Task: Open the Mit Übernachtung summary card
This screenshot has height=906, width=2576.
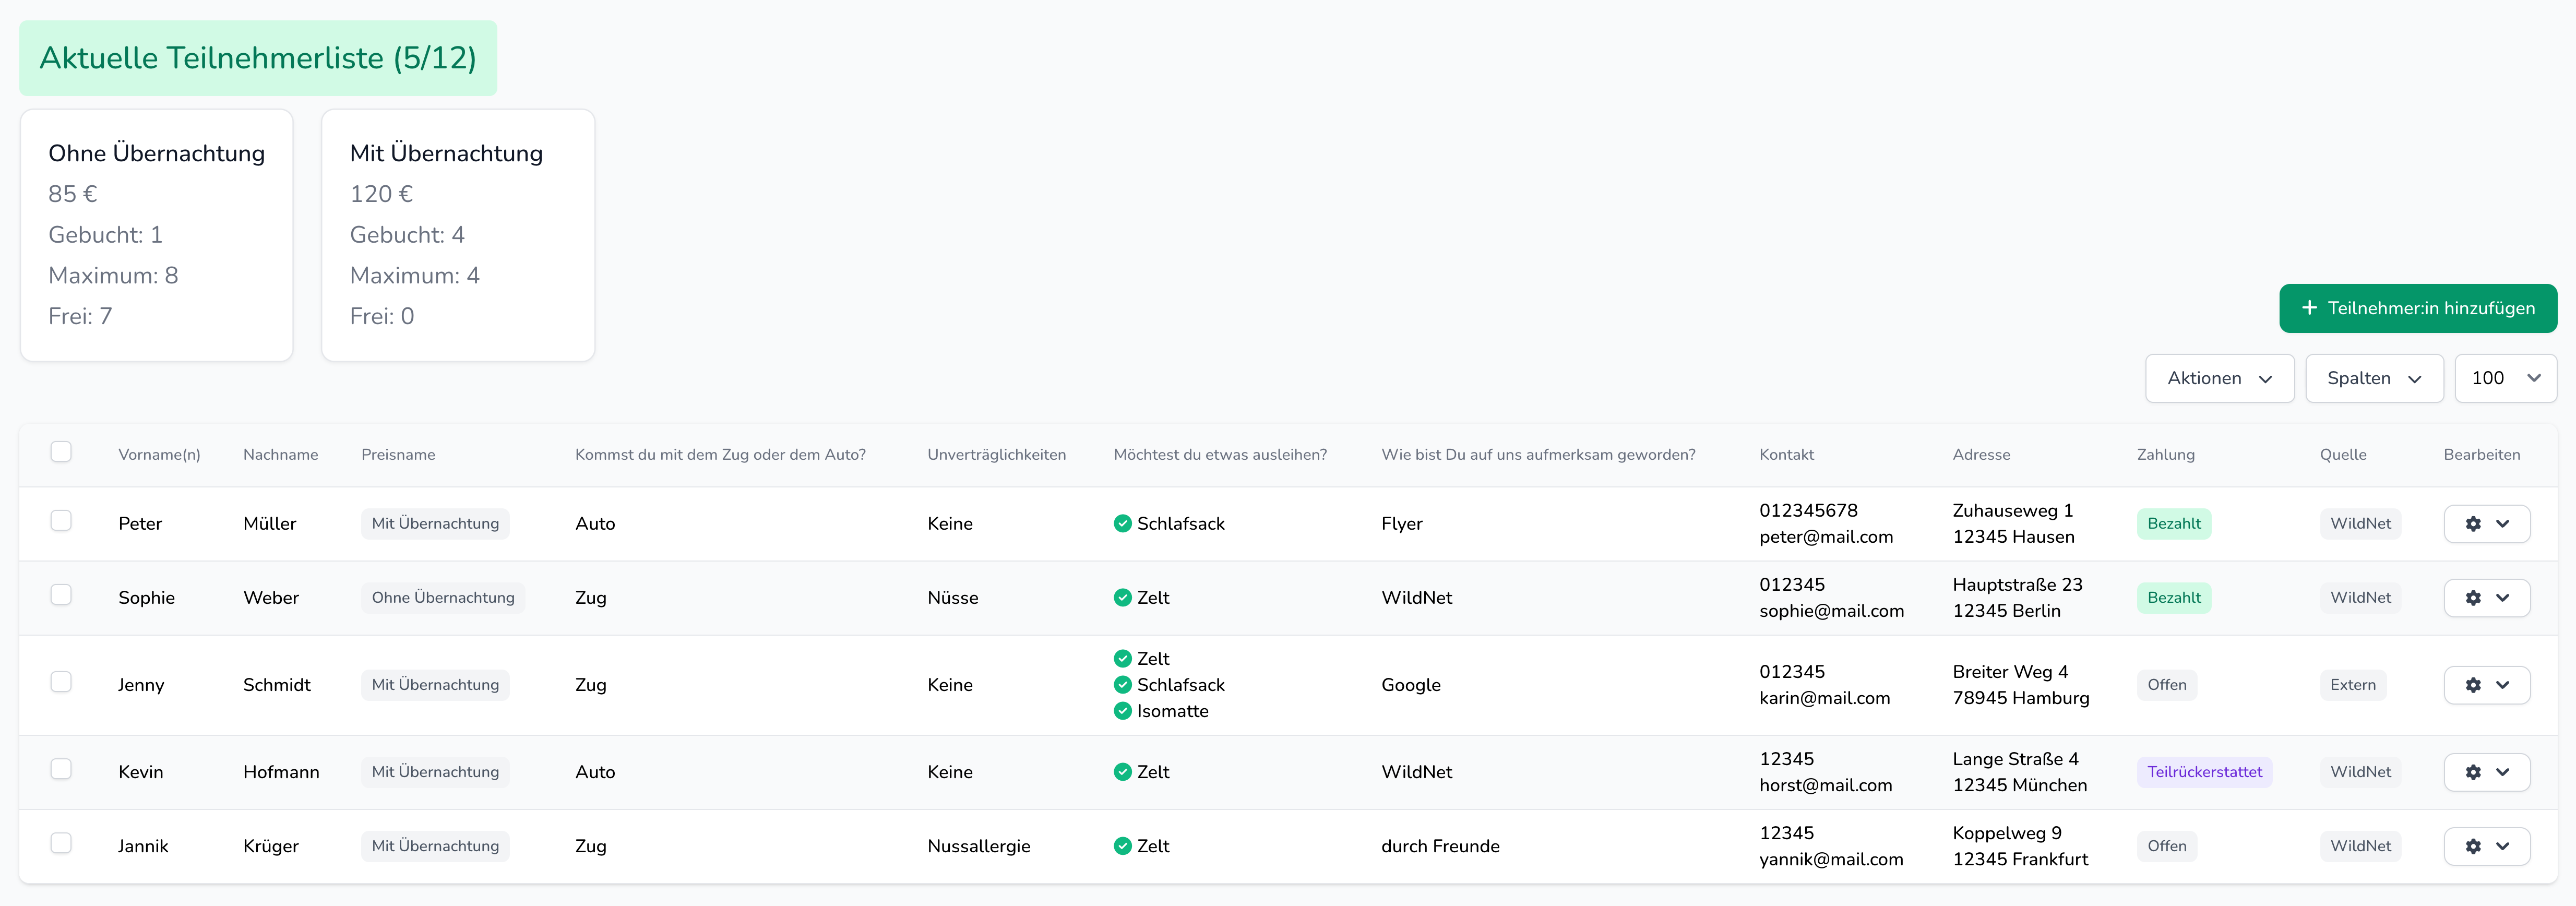Action: point(458,235)
